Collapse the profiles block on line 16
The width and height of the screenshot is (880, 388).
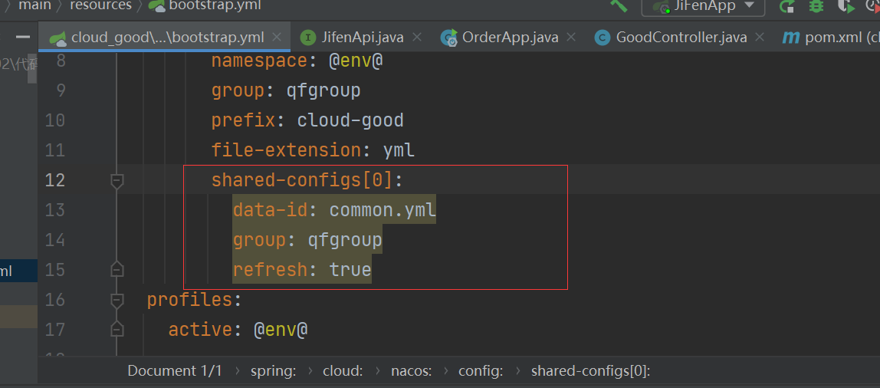tap(117, 299)
